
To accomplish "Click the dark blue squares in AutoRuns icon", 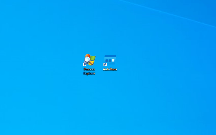I will pyautogui.click(x=108, y=61).
